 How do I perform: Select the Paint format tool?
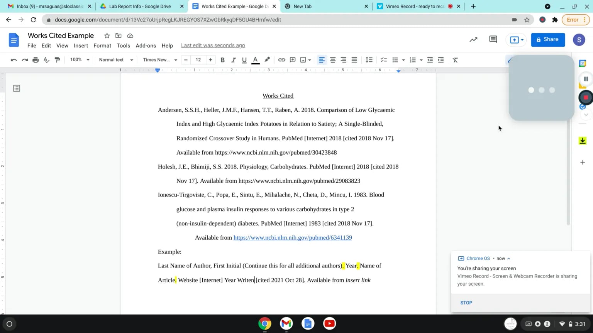coord(57,60)
